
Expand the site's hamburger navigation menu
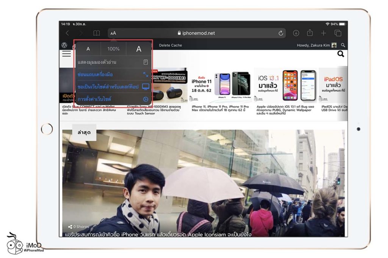(x=66, y=54)
